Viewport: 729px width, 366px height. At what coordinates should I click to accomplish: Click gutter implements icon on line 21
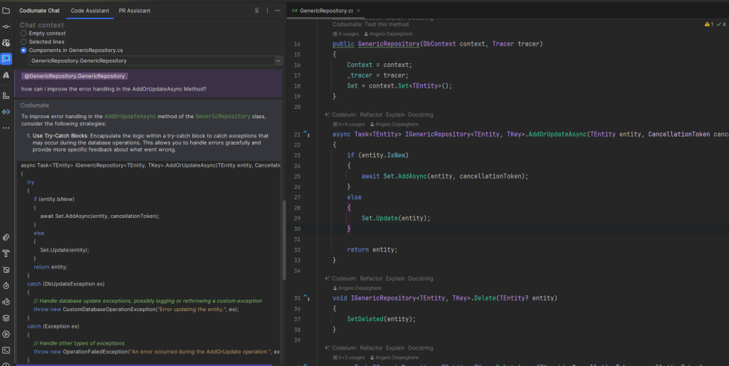[306, 134]
